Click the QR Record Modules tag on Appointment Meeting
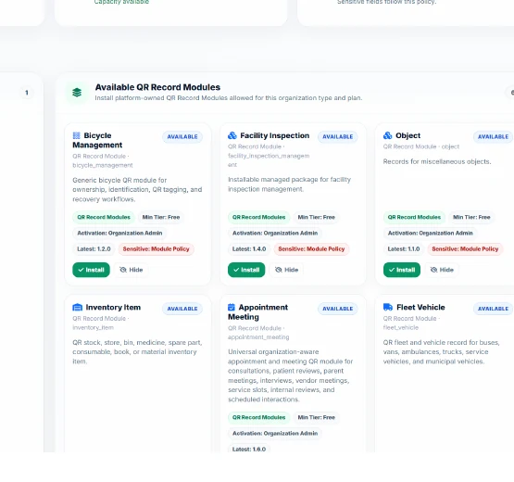 pos(259,417)
